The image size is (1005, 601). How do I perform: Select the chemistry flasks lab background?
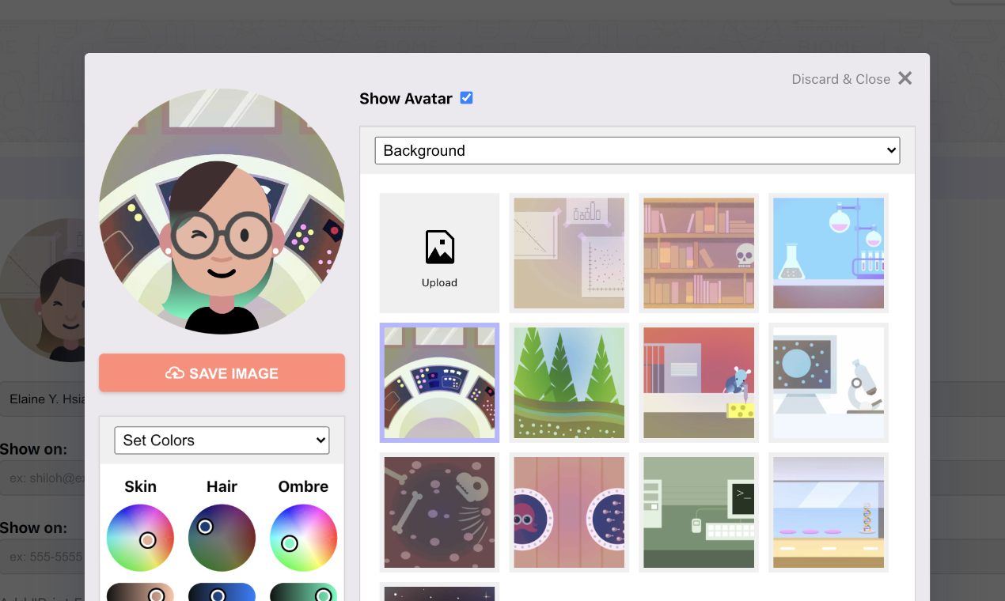pyautogui.click(x=829, y=253)
